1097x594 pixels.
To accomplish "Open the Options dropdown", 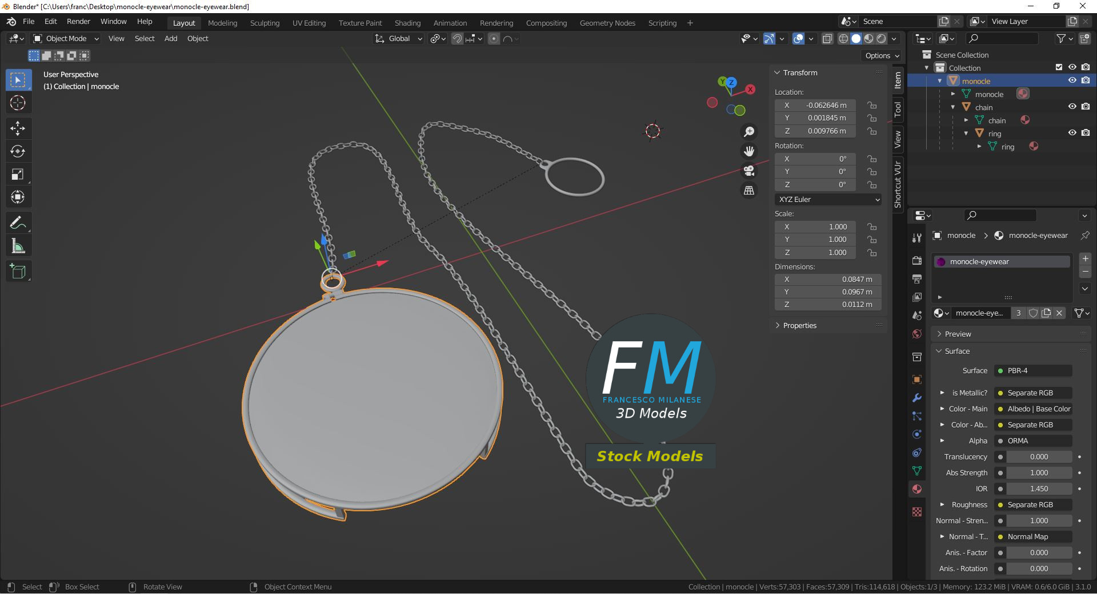I will pyautogui.click(x=882, y=56).
